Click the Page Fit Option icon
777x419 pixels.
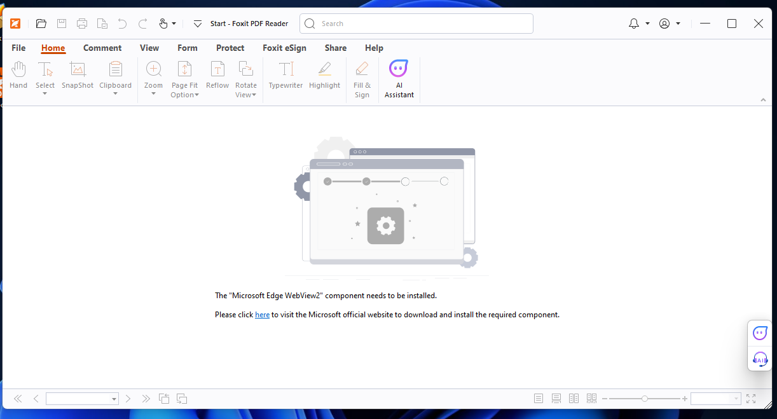[184, 70]
